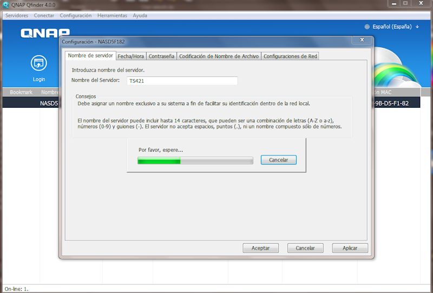Screen dimensions: 433x293
Task: Close the Configuración - NASD5F182 dialog
Action: (362, 40)
